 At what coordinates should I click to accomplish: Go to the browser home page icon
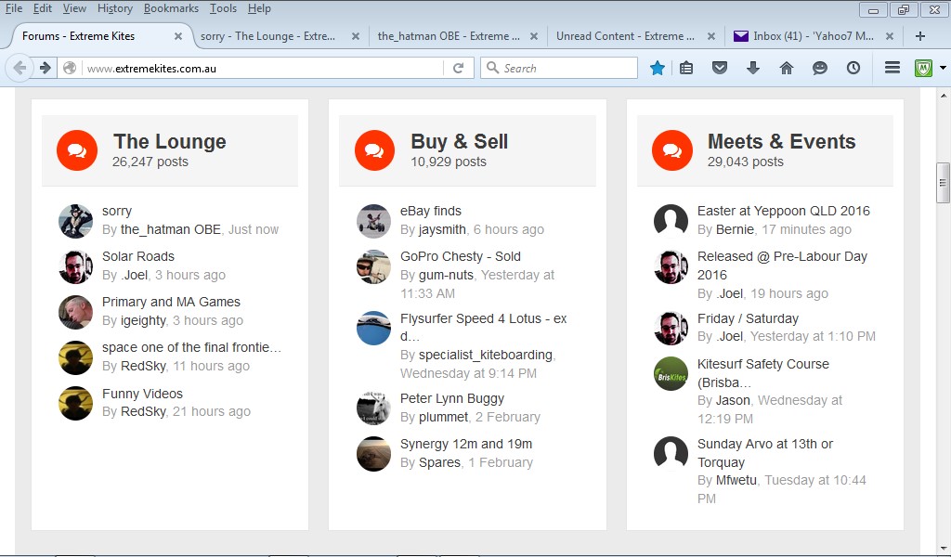(786, 68)
